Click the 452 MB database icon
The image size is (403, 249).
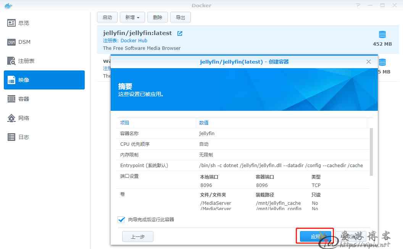point(382,34)
